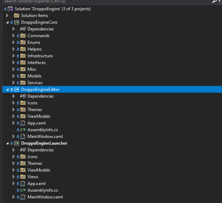This screenshot has height=203, width=222.
Task: Click the Dependencies icon under DroppsiEngineLauncher
Action: tap(23, 150)
